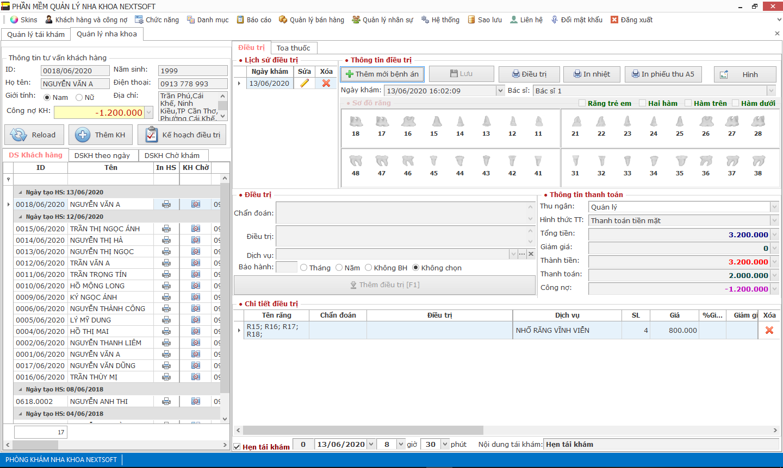This screenshot has height=468, width=783.
Task: Open the follow-up date dropdown
Action: [371, 444]
